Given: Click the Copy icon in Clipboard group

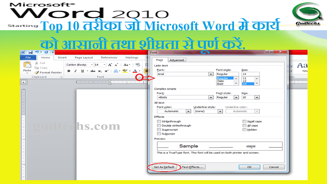Looking at the screenshot, I should [x=36, y=68].
